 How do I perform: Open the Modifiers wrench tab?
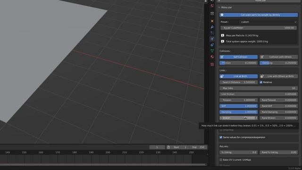coord(212,27)
